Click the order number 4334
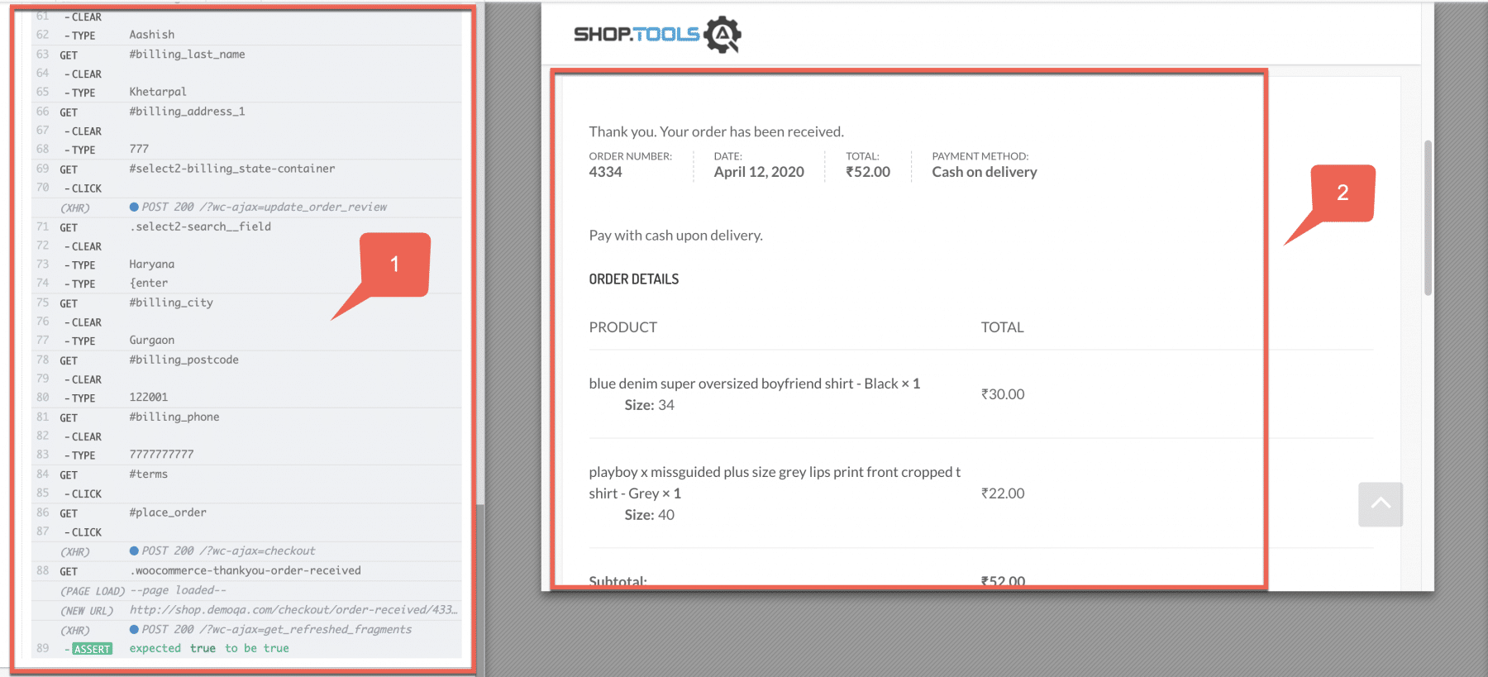This screenshot has width=1488, height=677. point(605,172)
